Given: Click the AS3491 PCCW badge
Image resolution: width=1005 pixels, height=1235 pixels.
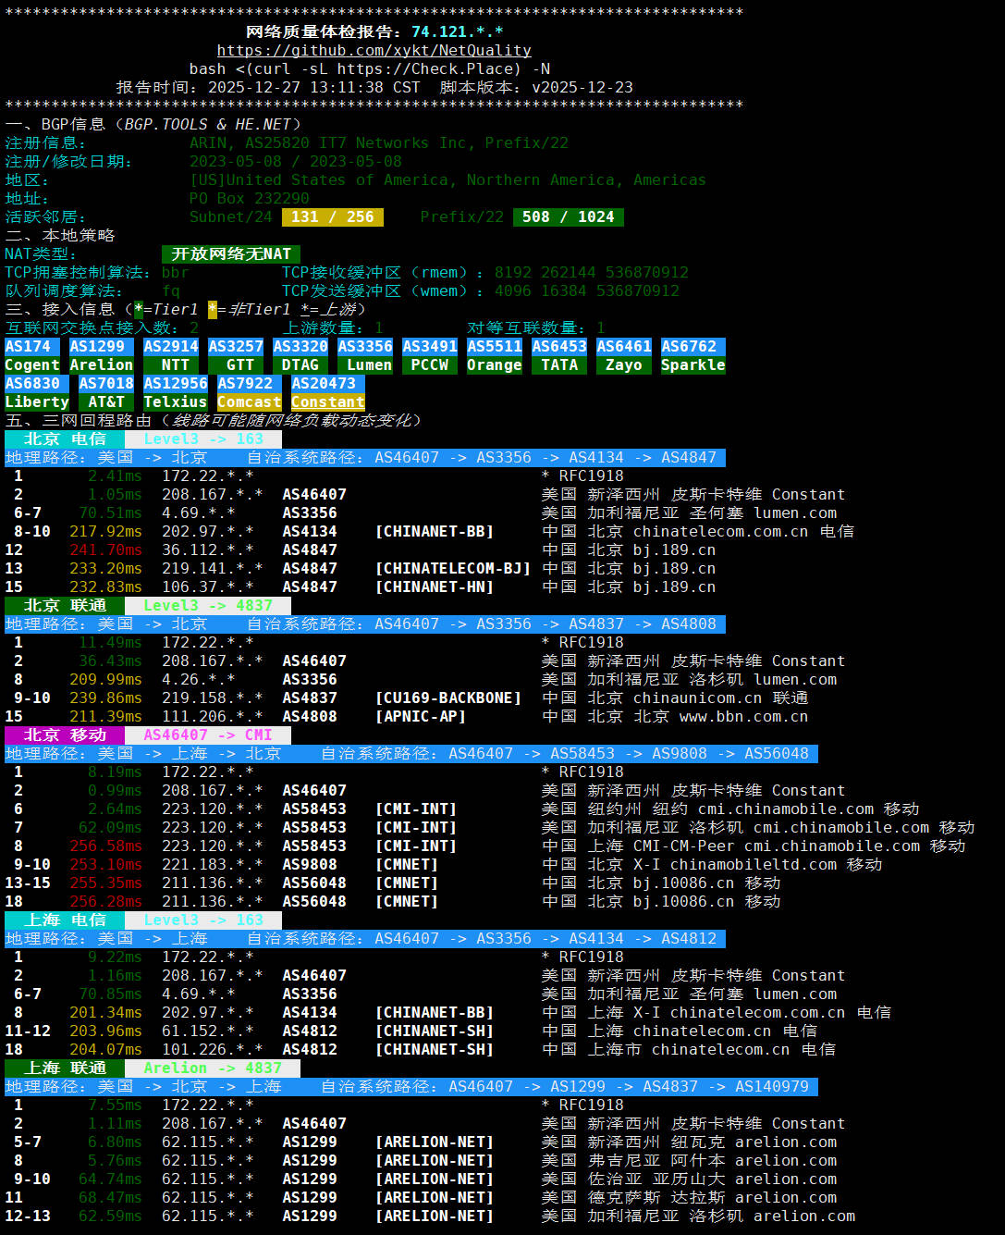Looking at the screenshot, I should (x=430, y=356).
